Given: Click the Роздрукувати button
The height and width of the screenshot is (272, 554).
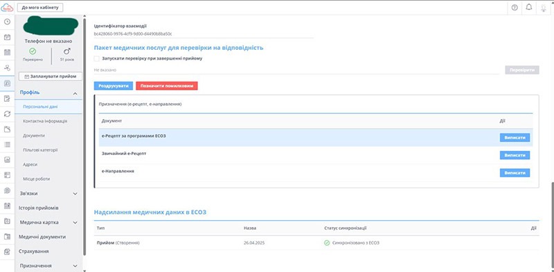Looking at the screenshot, I should pyautogui.click(x=114, y=86).
